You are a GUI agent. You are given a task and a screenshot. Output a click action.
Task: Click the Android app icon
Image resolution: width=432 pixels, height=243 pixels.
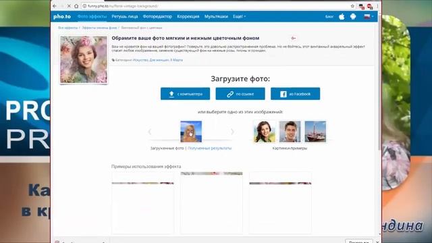click(353, 16)
